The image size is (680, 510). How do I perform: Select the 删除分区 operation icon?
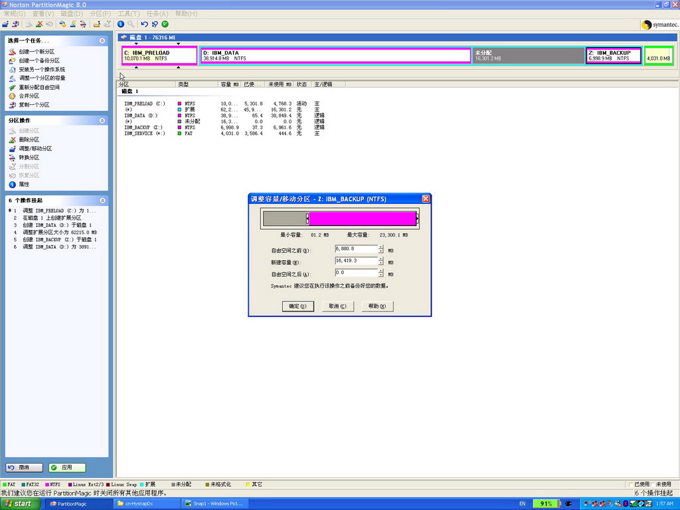pos(12,140)
